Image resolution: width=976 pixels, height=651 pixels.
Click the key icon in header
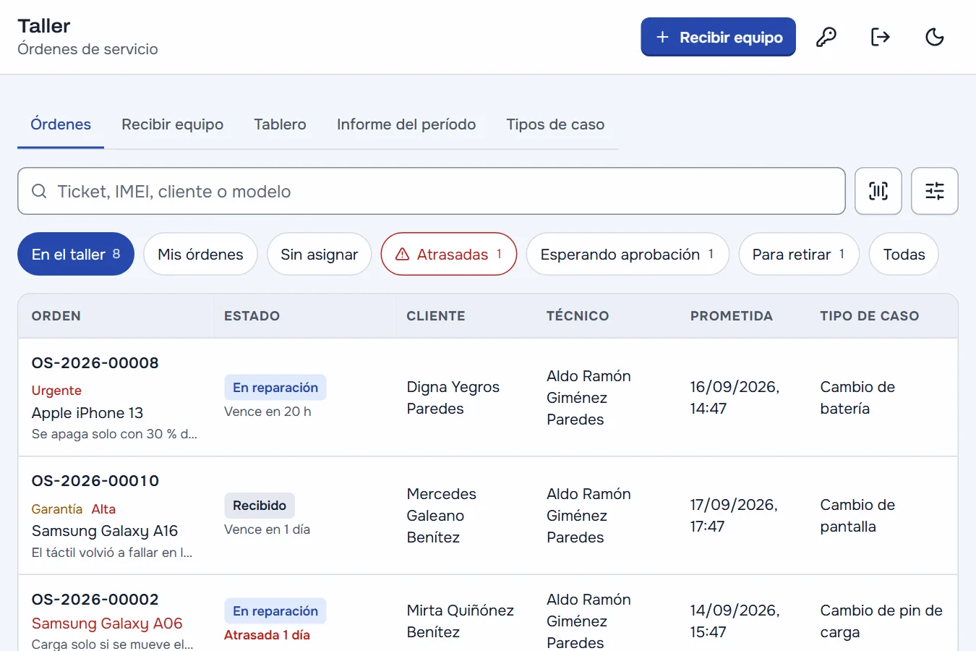point(826,37)
